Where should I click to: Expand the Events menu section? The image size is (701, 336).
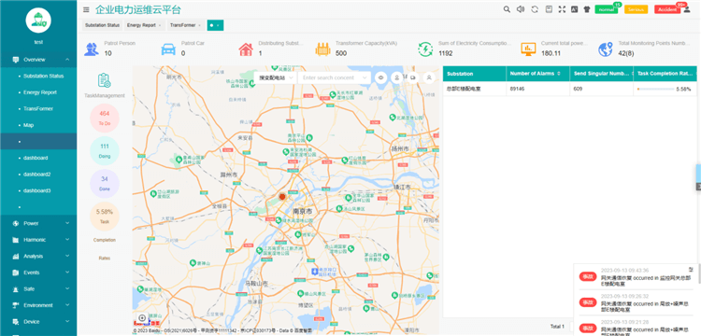point(38,273)
